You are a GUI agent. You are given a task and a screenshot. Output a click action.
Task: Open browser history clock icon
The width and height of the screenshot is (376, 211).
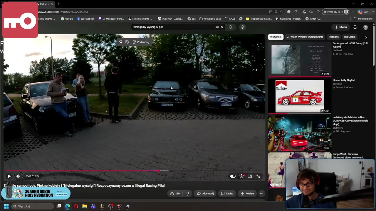coord(318,12)
